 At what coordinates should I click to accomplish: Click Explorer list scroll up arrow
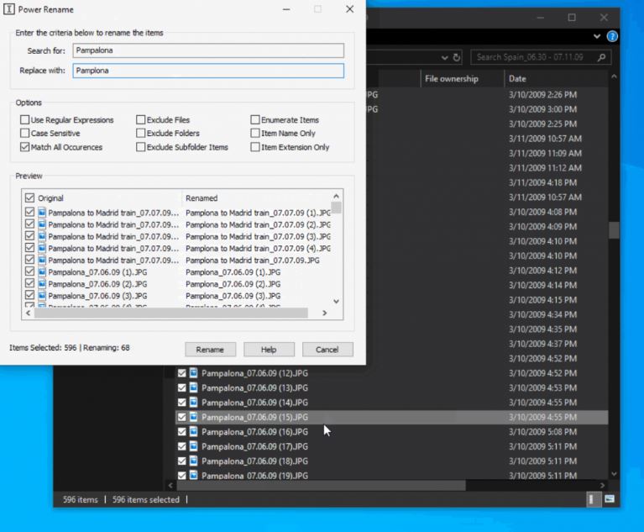tap(614, 76)
